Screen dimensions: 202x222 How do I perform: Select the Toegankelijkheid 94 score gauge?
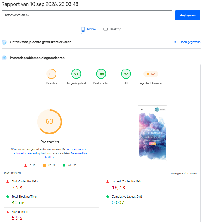pos(76,74)
